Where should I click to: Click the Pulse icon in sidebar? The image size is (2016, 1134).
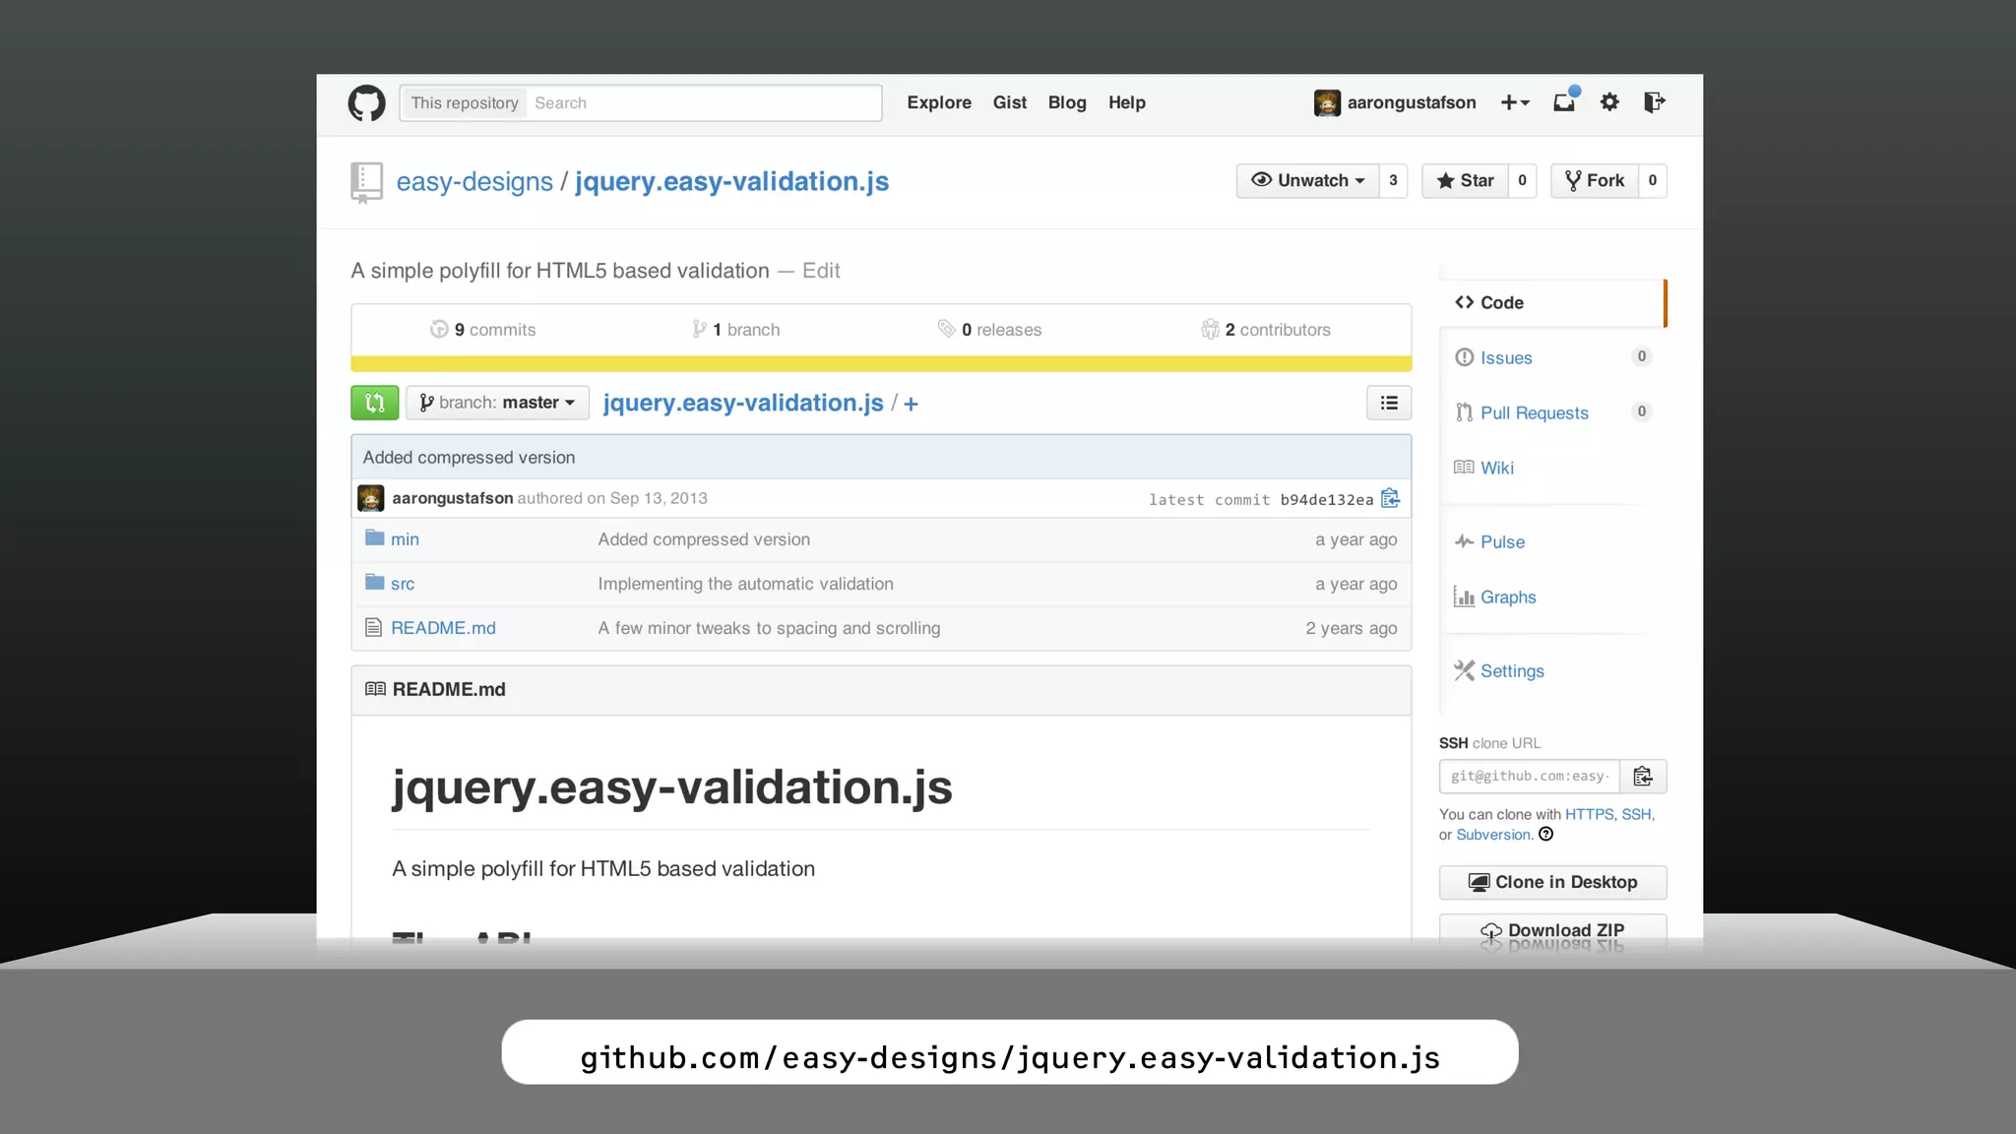point(1465,541)
